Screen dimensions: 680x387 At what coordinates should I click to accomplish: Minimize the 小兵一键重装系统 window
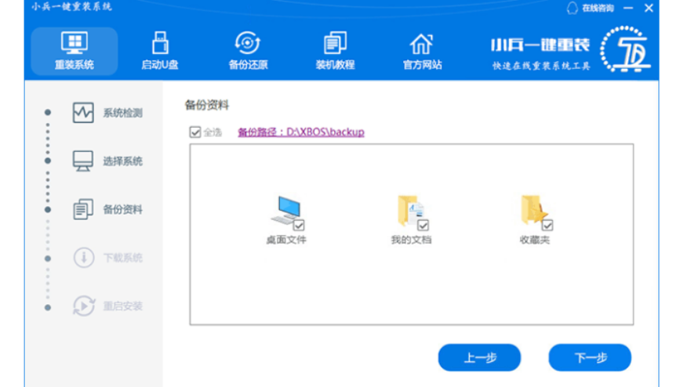(x=627, y=8)
